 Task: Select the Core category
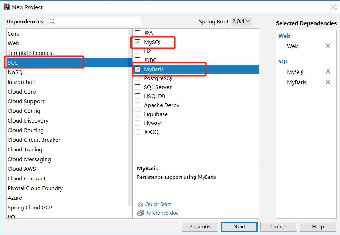(x=67, y=33)
